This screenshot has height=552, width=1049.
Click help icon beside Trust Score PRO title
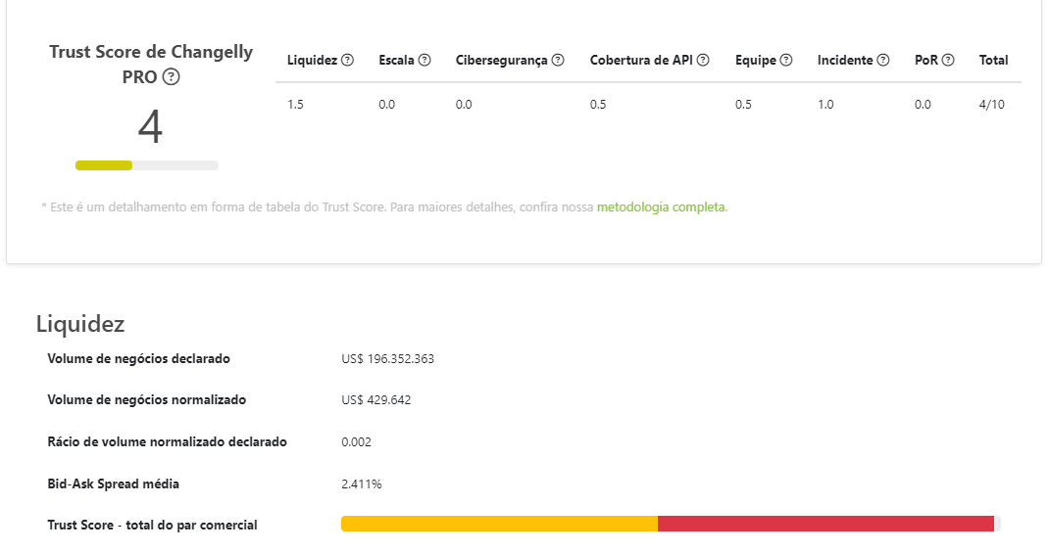172,77
